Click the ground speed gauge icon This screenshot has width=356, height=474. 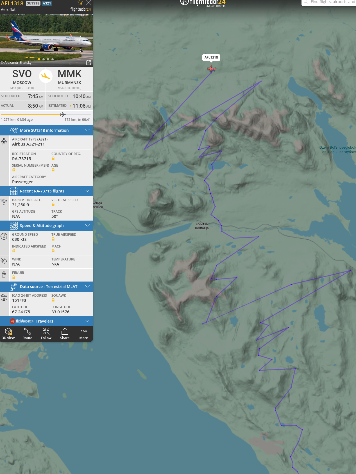coord(4,236)
